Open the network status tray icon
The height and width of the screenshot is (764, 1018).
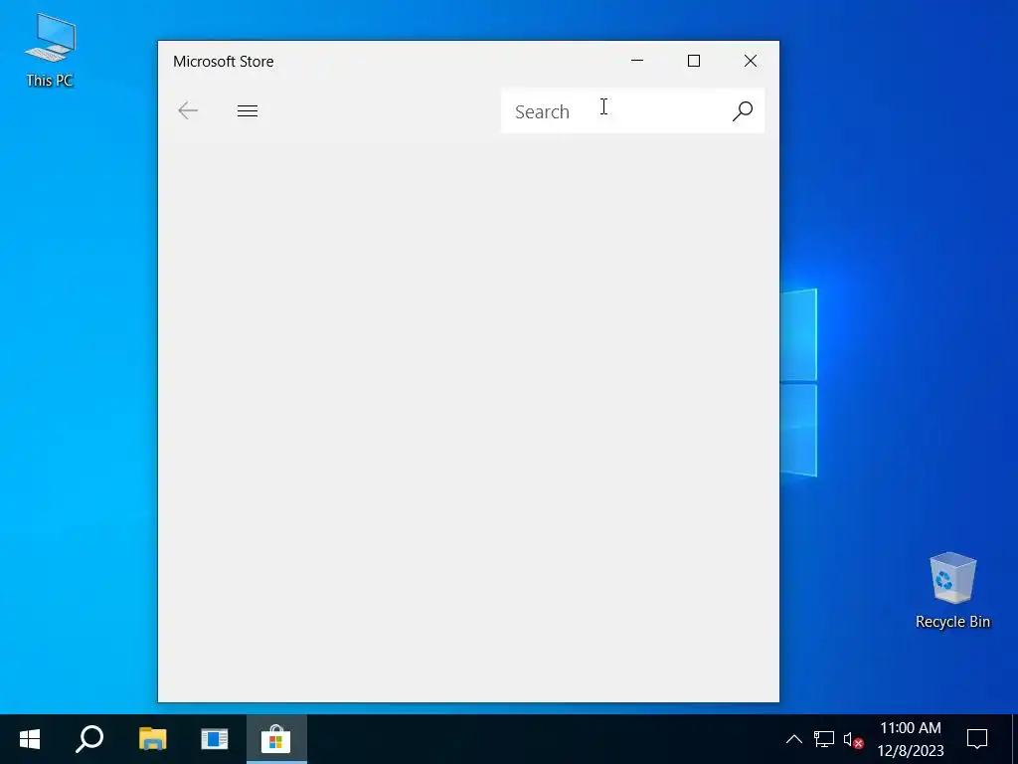point(824,739)
